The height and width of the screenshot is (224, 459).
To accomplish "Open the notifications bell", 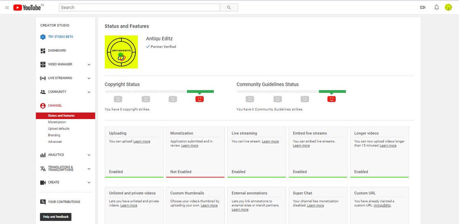I will [x=436, y=7].
